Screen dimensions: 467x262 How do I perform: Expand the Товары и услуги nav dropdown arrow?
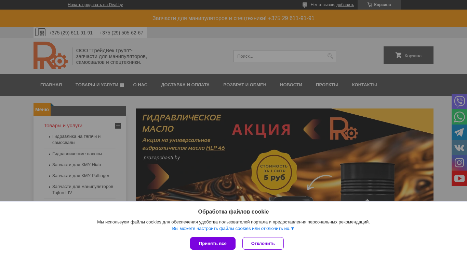(x=122, y=85)
